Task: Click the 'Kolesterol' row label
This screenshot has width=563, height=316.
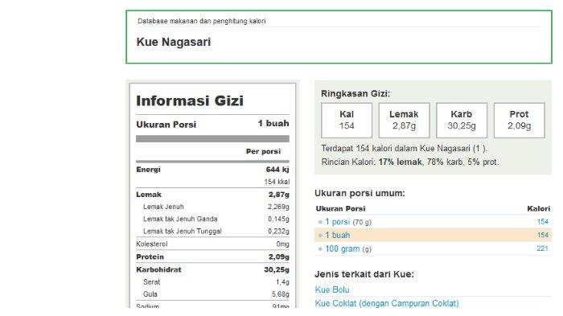Action: tap(152, 244)
